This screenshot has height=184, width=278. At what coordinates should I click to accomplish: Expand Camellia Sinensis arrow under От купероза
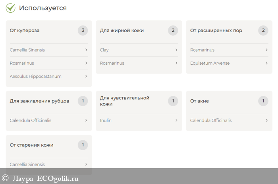86,50
